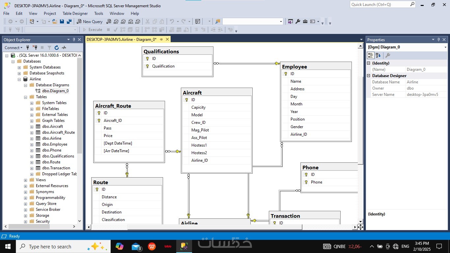Image resolution: width=450 pixels, height=253 pixels.
Task: Open the Properties object selector dropdown
Action: pyautogui.click(x=445, y=47)
